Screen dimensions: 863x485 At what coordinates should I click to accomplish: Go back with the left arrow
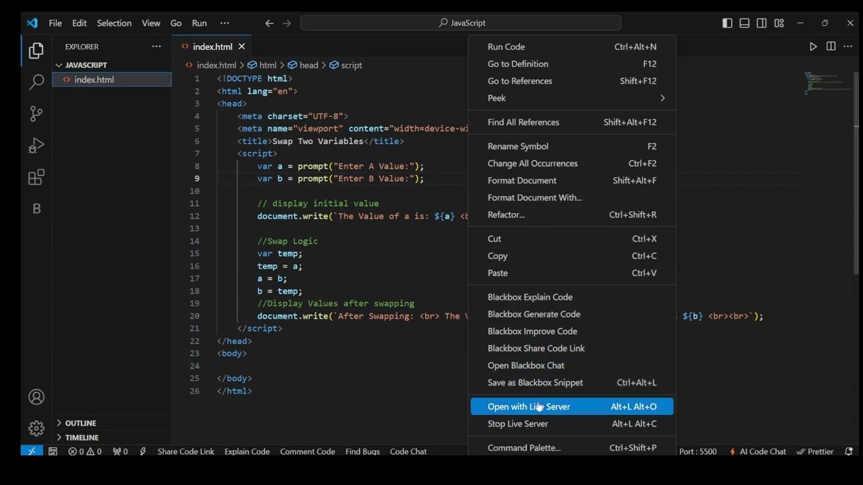coord(269,23)
